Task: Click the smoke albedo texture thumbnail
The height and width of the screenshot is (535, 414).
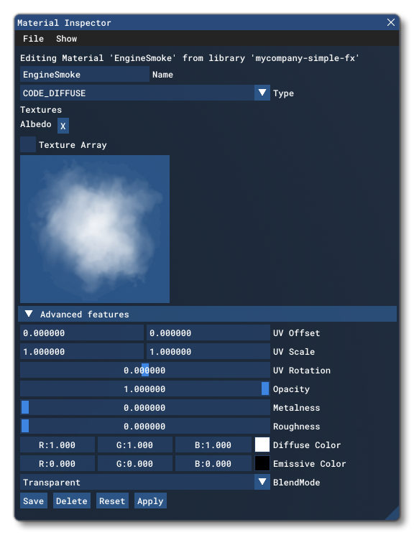Action: coord(95,229)
